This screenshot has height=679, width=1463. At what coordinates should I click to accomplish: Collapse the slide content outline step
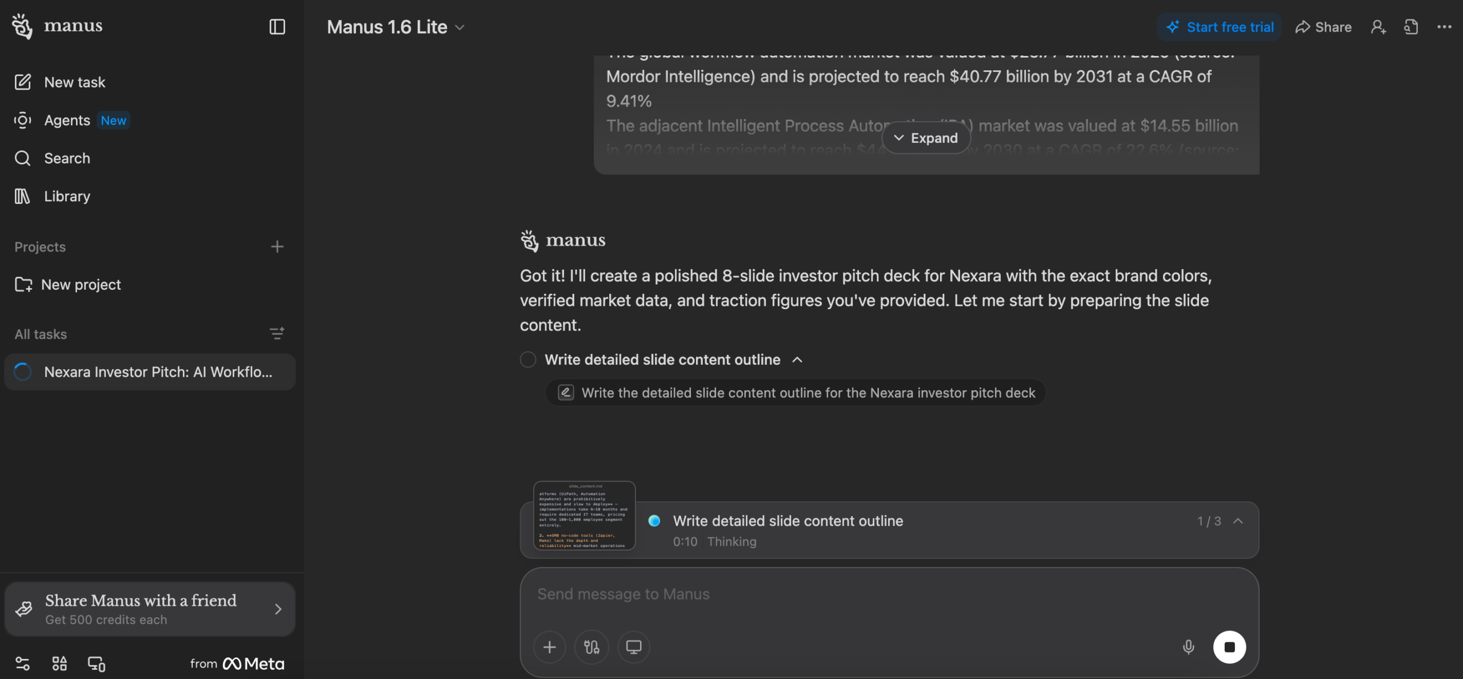point(797,360)
